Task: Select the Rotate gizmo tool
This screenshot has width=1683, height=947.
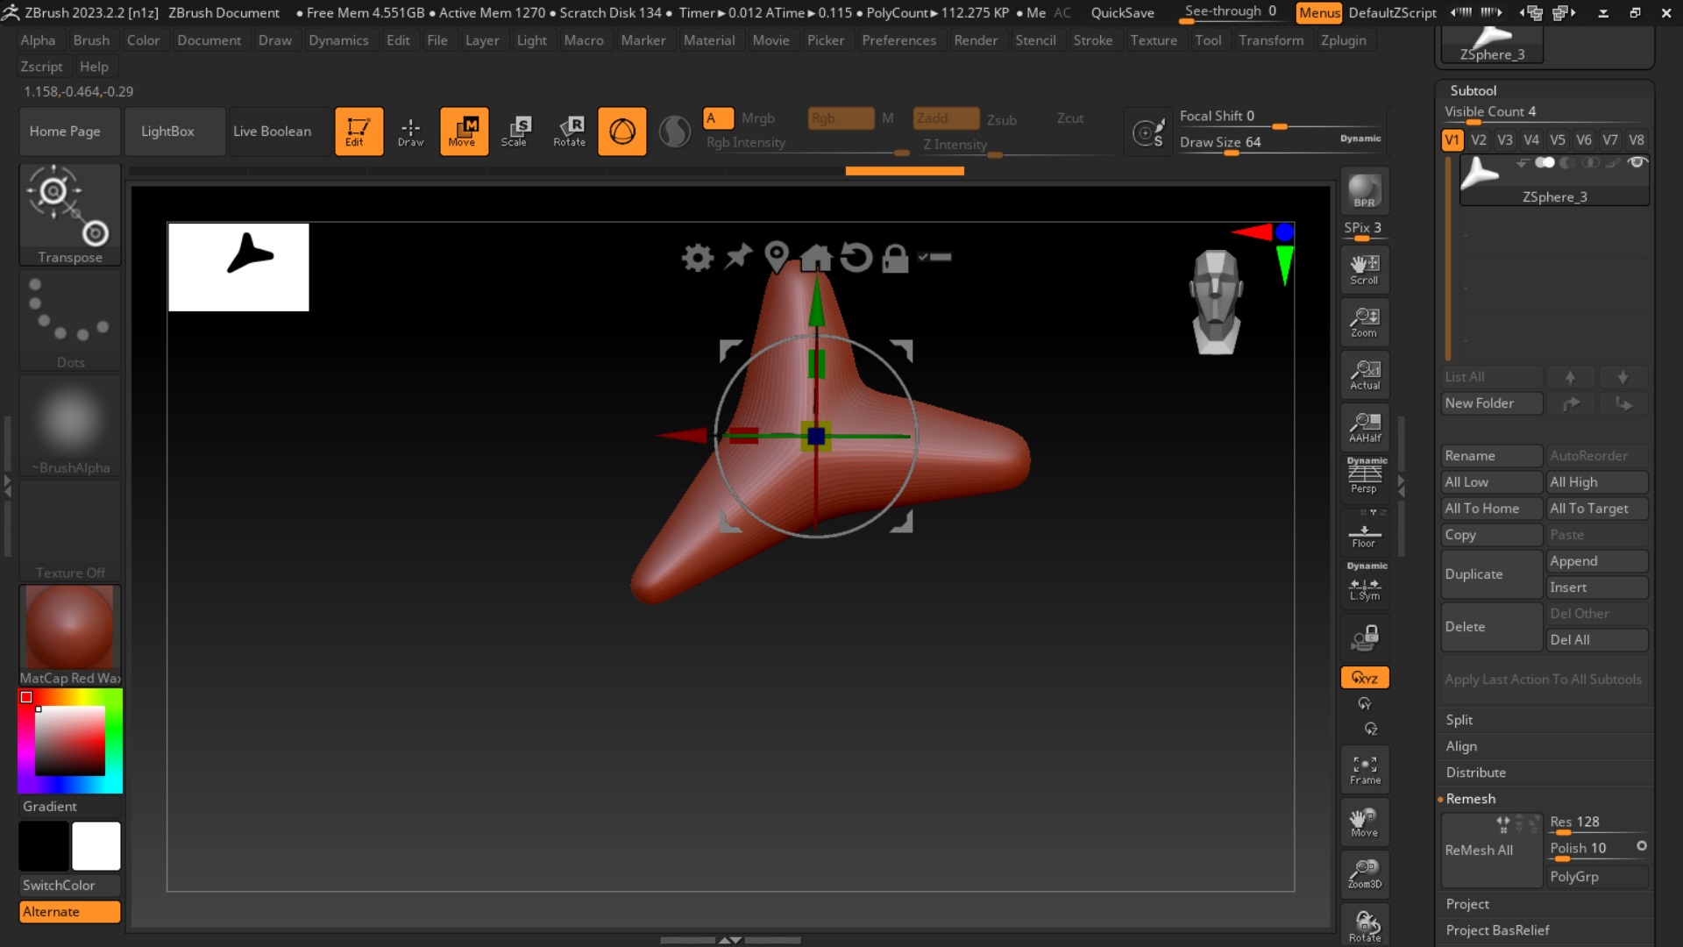Action: click(x=569, y=132)
